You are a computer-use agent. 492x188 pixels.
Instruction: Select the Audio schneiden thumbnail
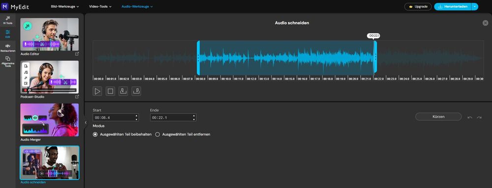[50, 162]
